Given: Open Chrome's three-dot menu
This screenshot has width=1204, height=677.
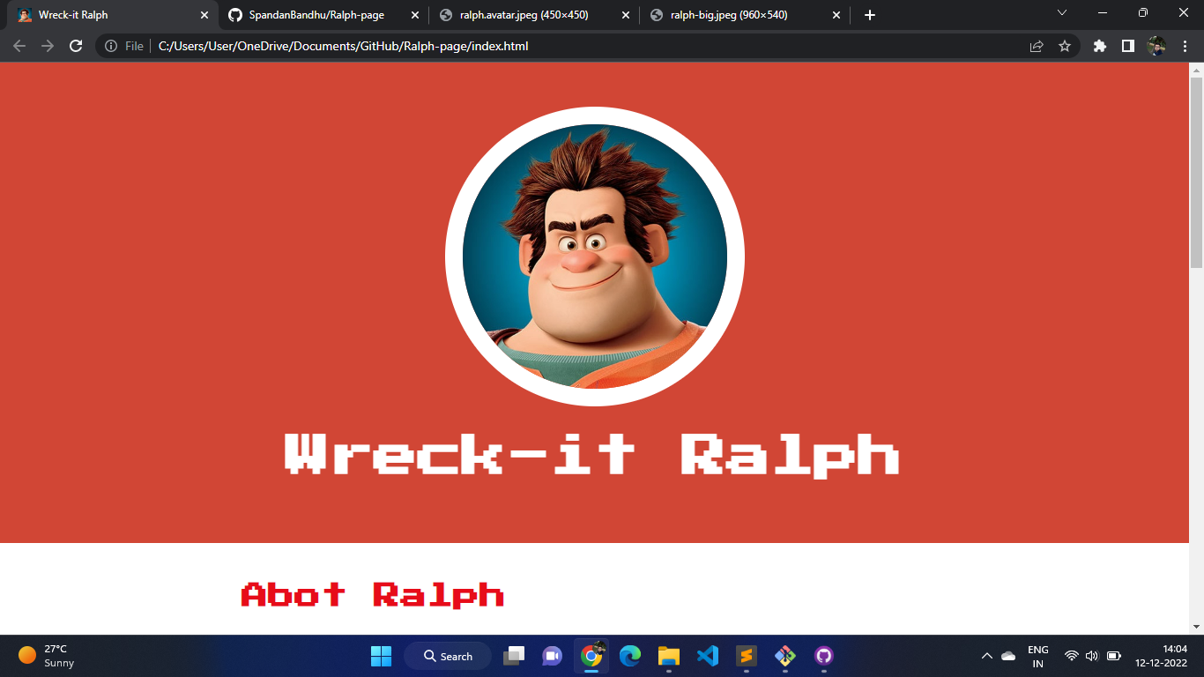Looking at the screenshot, I should tap(1185, 46).
